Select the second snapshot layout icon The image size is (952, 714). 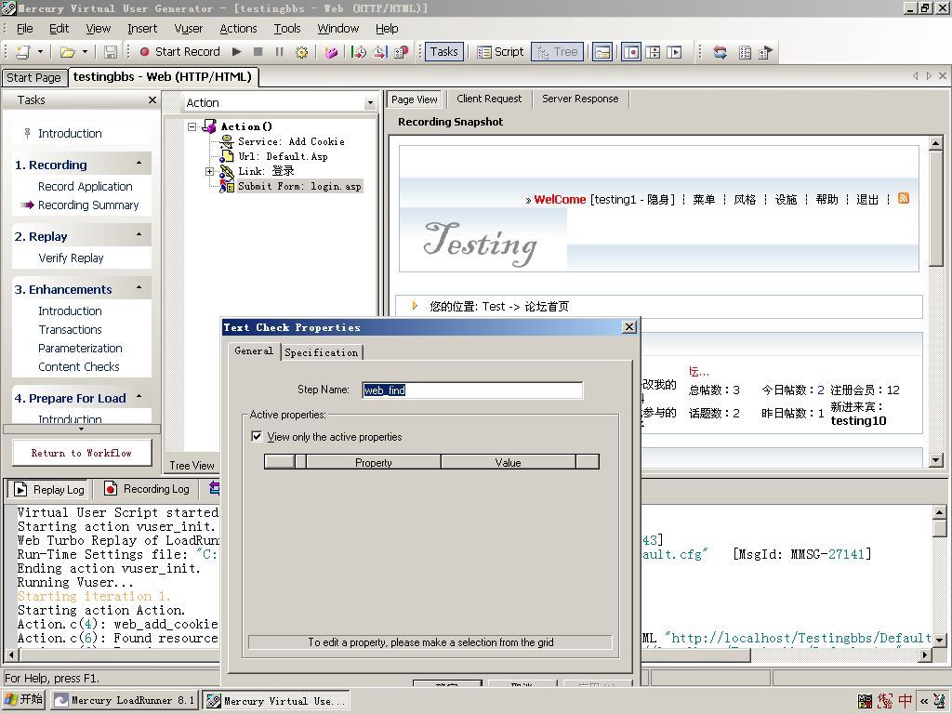coord(653,52)
